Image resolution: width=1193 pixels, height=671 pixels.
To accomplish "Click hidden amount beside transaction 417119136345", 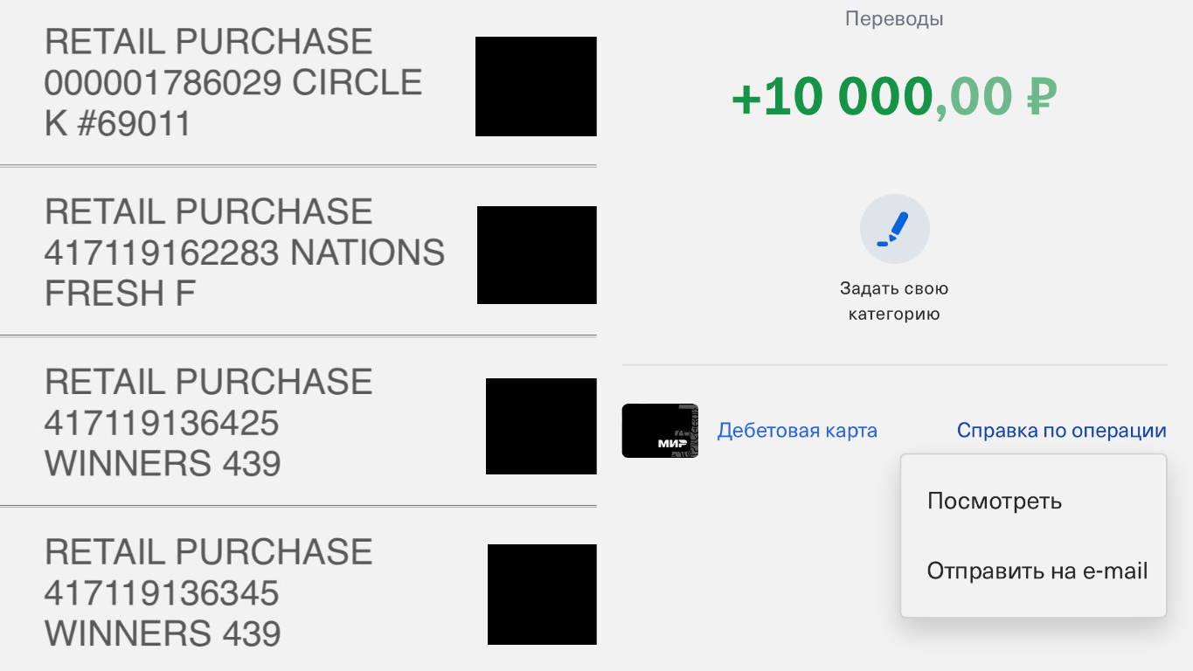I will click(542, 594).
